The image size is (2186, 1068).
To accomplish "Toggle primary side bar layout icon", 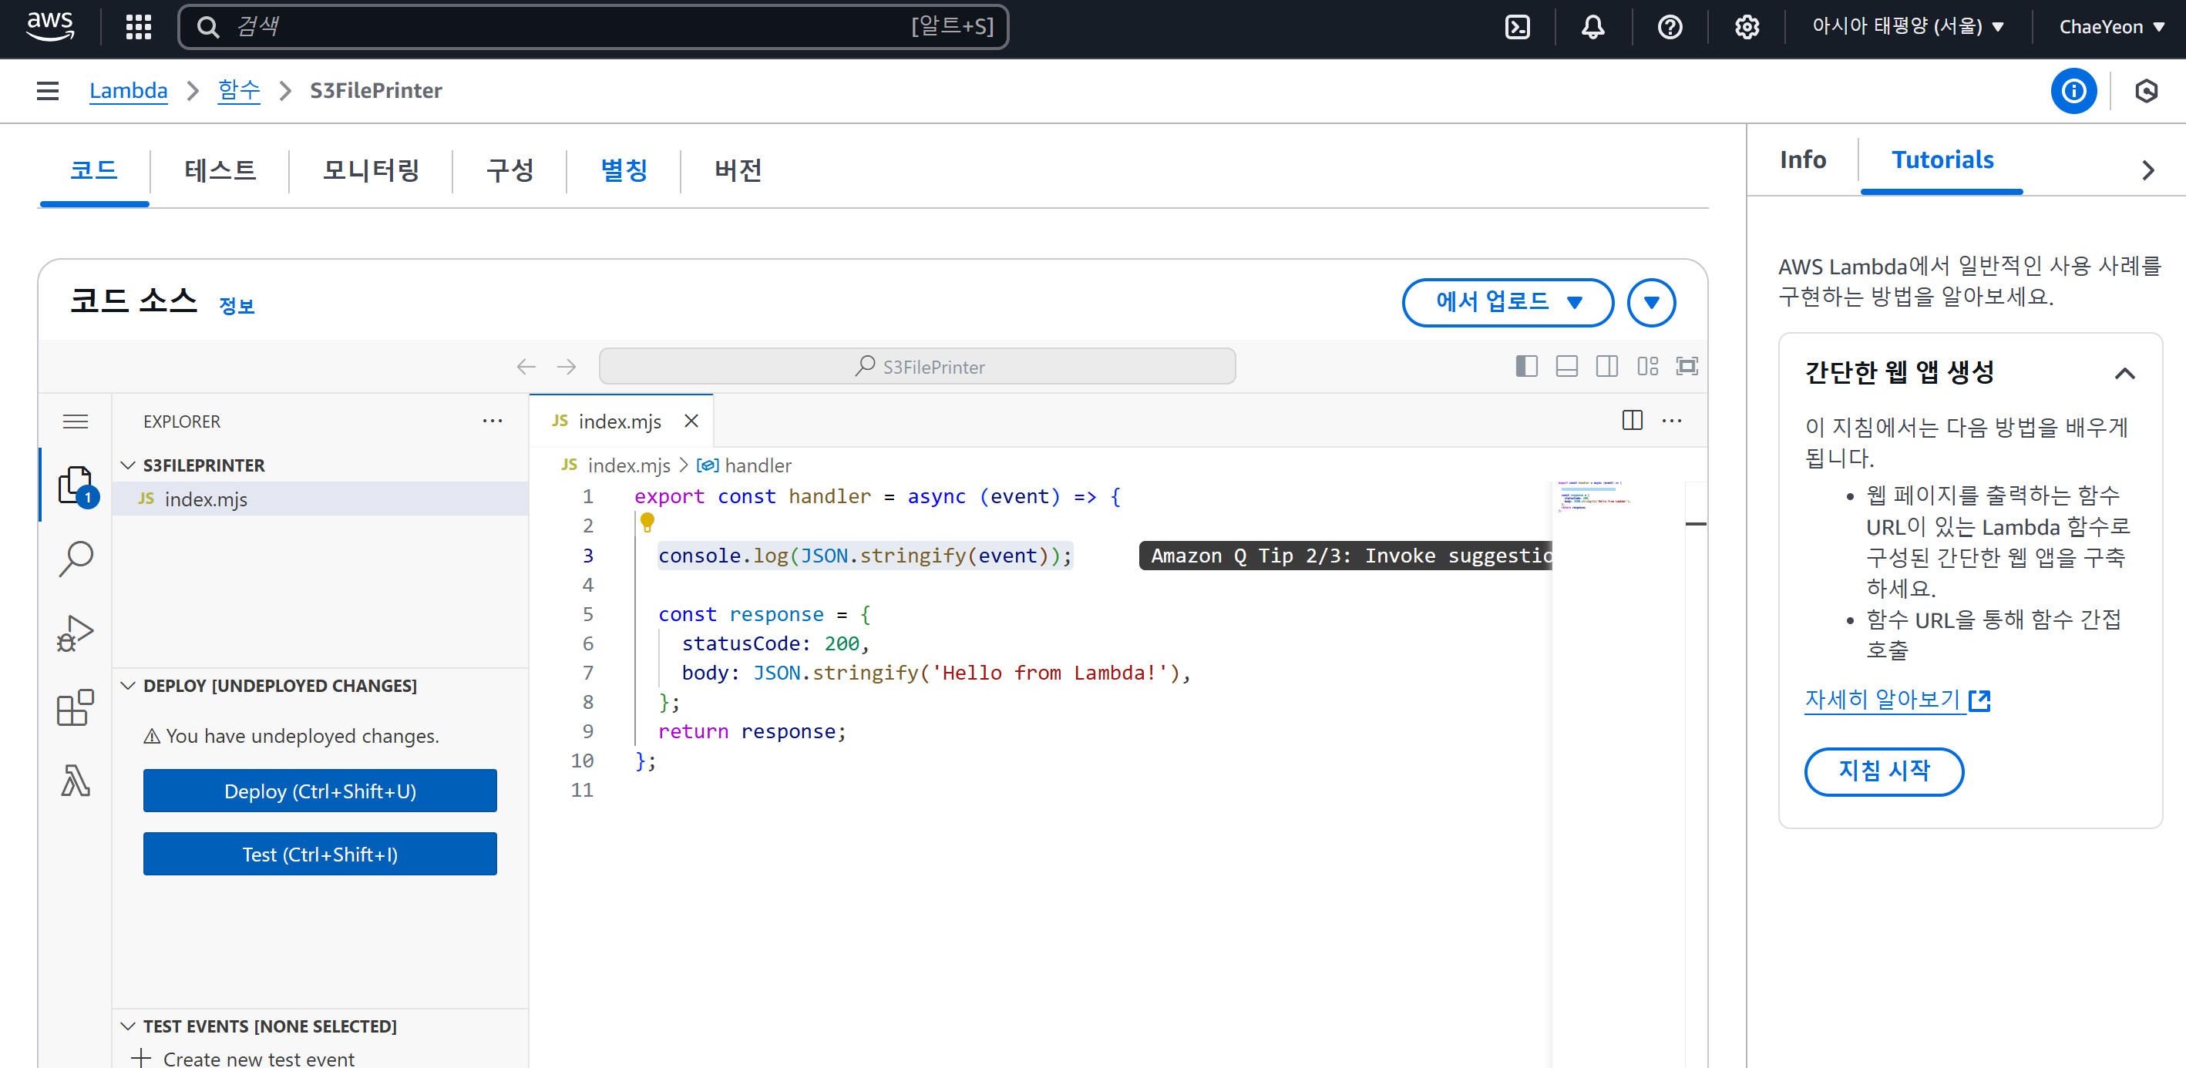I will (x=1525, y=367).
